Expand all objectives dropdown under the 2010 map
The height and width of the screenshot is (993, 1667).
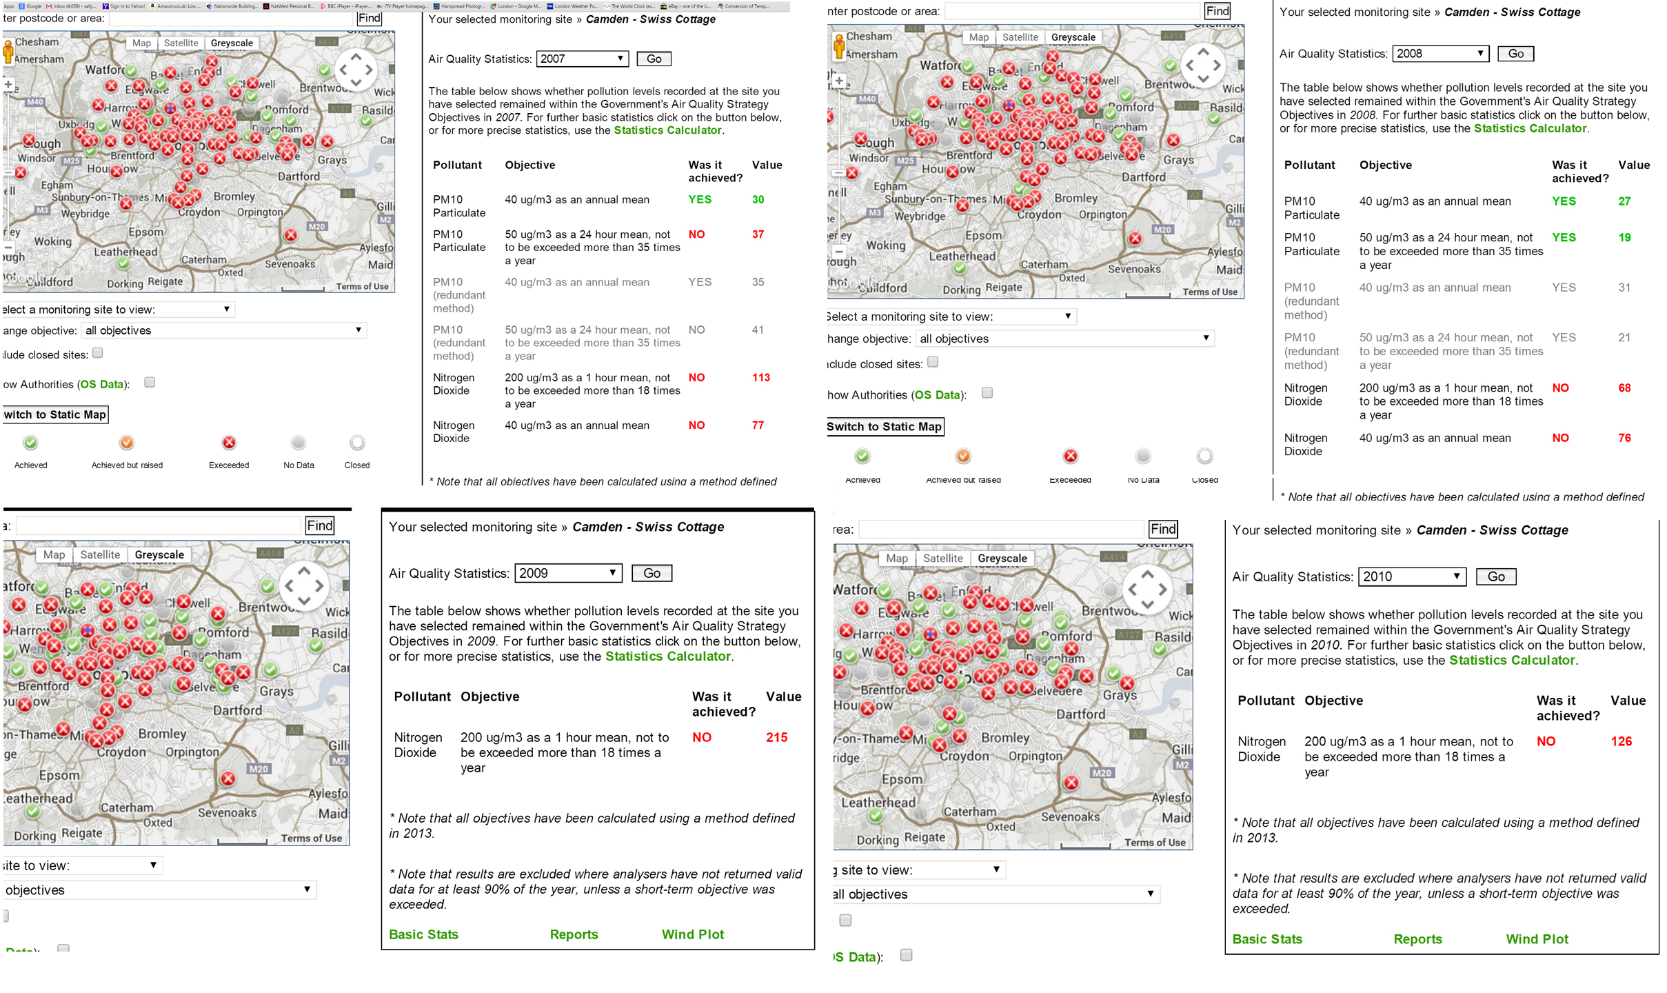[x=996, y=894]
